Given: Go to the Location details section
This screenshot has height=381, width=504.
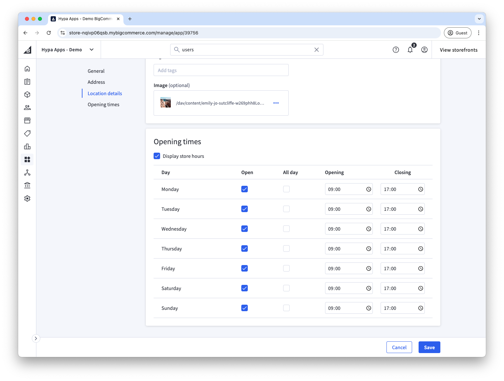Looking at the screenshot, I should point(105,94).
